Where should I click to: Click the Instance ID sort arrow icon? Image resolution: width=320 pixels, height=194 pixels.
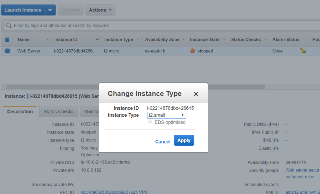coord(97,39)
